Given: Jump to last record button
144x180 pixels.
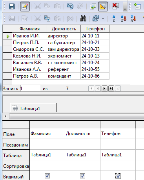Looking at the screenshot, I should 111,89.
